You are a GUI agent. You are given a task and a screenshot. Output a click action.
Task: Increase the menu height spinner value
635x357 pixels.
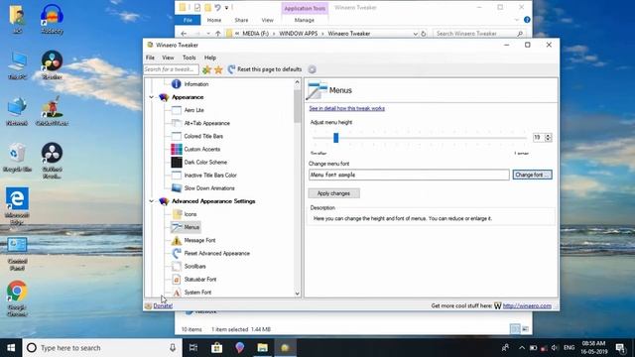point(548,136)
